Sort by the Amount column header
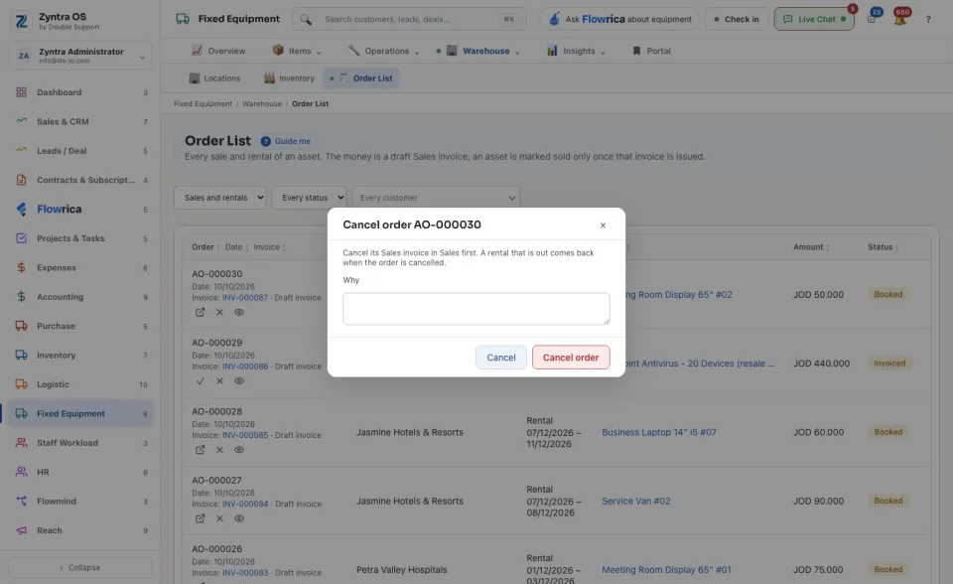Image resolution: width=953 pixels, height=584 pixels. 811,247
